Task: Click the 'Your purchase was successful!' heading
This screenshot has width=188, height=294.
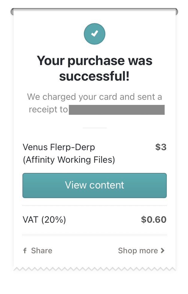Action: [x=95, y=68]
